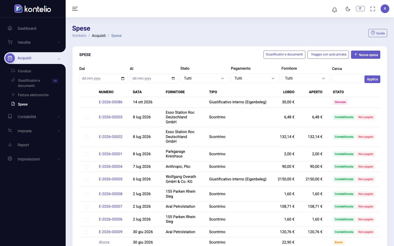394x246 pixels.
Task: Click the kontelio logo
Action: (x=33, y=9)
